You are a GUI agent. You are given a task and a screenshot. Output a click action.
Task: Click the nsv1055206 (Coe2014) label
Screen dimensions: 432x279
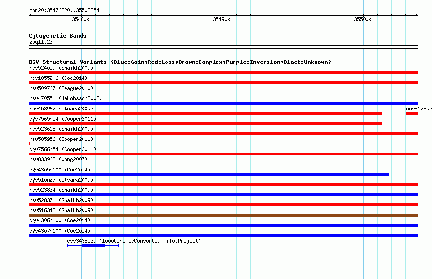pos(58,78)
